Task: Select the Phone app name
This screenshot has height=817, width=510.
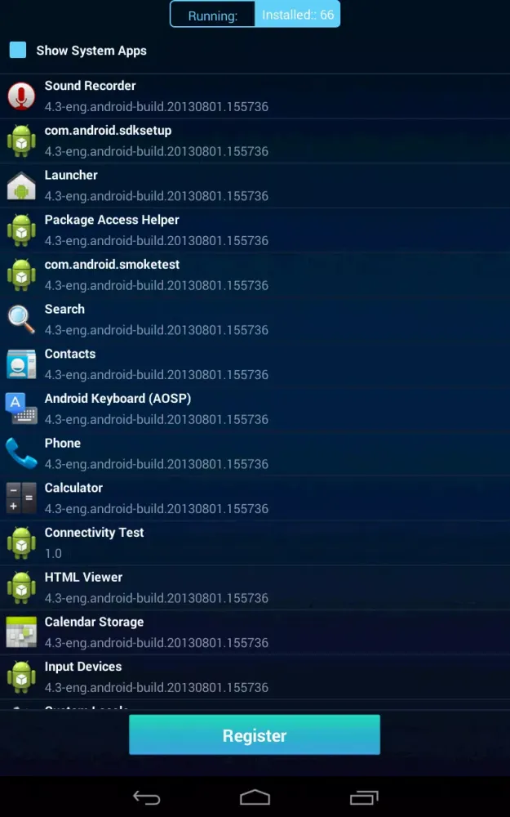Action: click(x=63, y=443)
